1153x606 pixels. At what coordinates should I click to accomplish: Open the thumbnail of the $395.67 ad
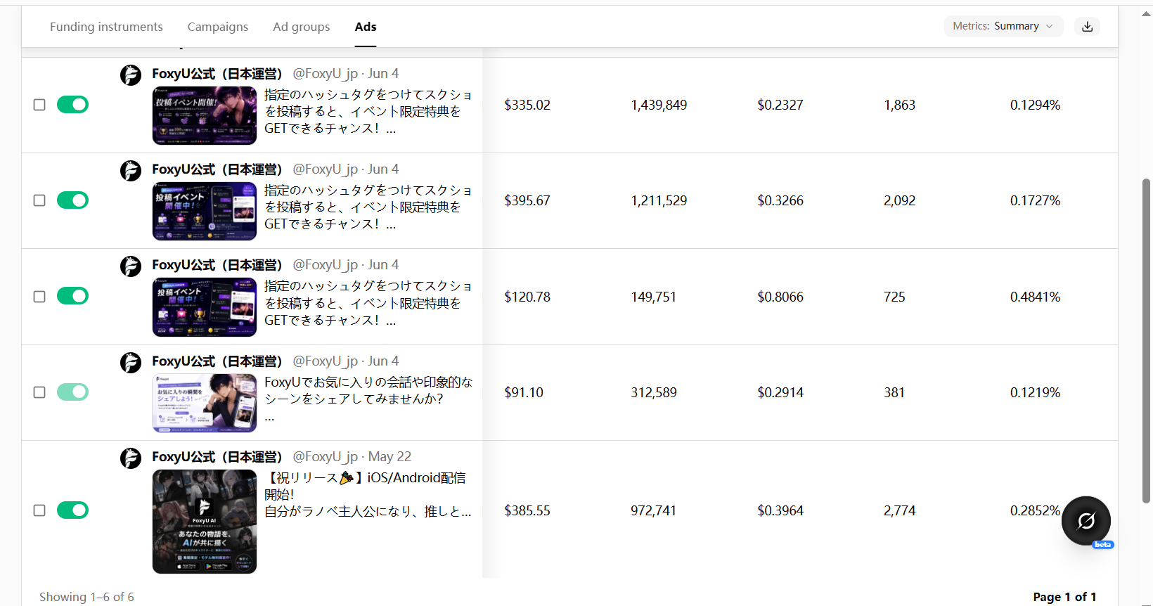(205, 211)
